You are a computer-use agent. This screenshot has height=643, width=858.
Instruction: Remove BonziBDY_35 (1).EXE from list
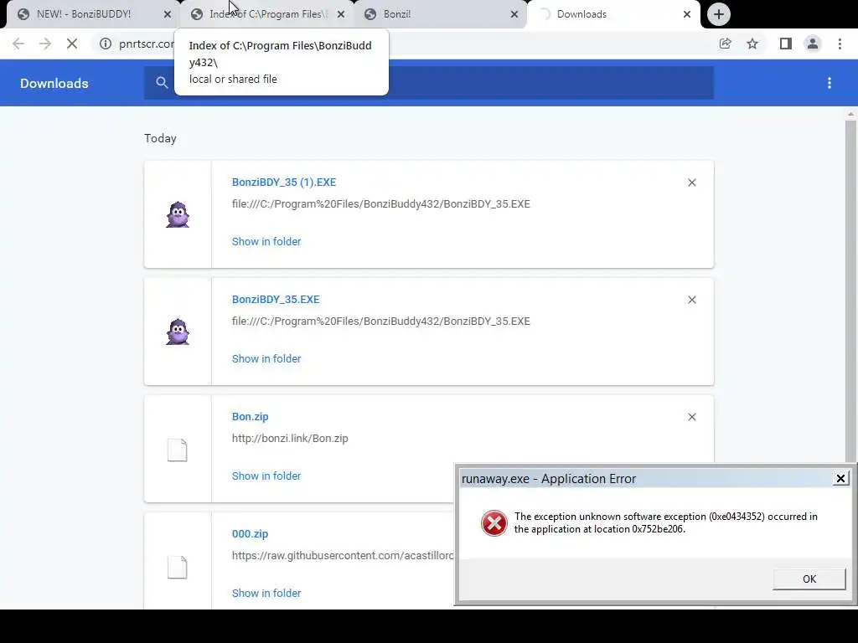pyautogui.click(x=691, y=183)
